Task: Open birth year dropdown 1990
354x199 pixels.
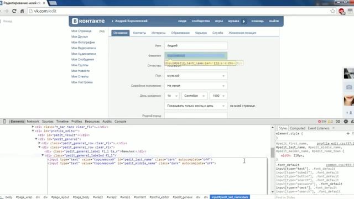Action: 218,96
